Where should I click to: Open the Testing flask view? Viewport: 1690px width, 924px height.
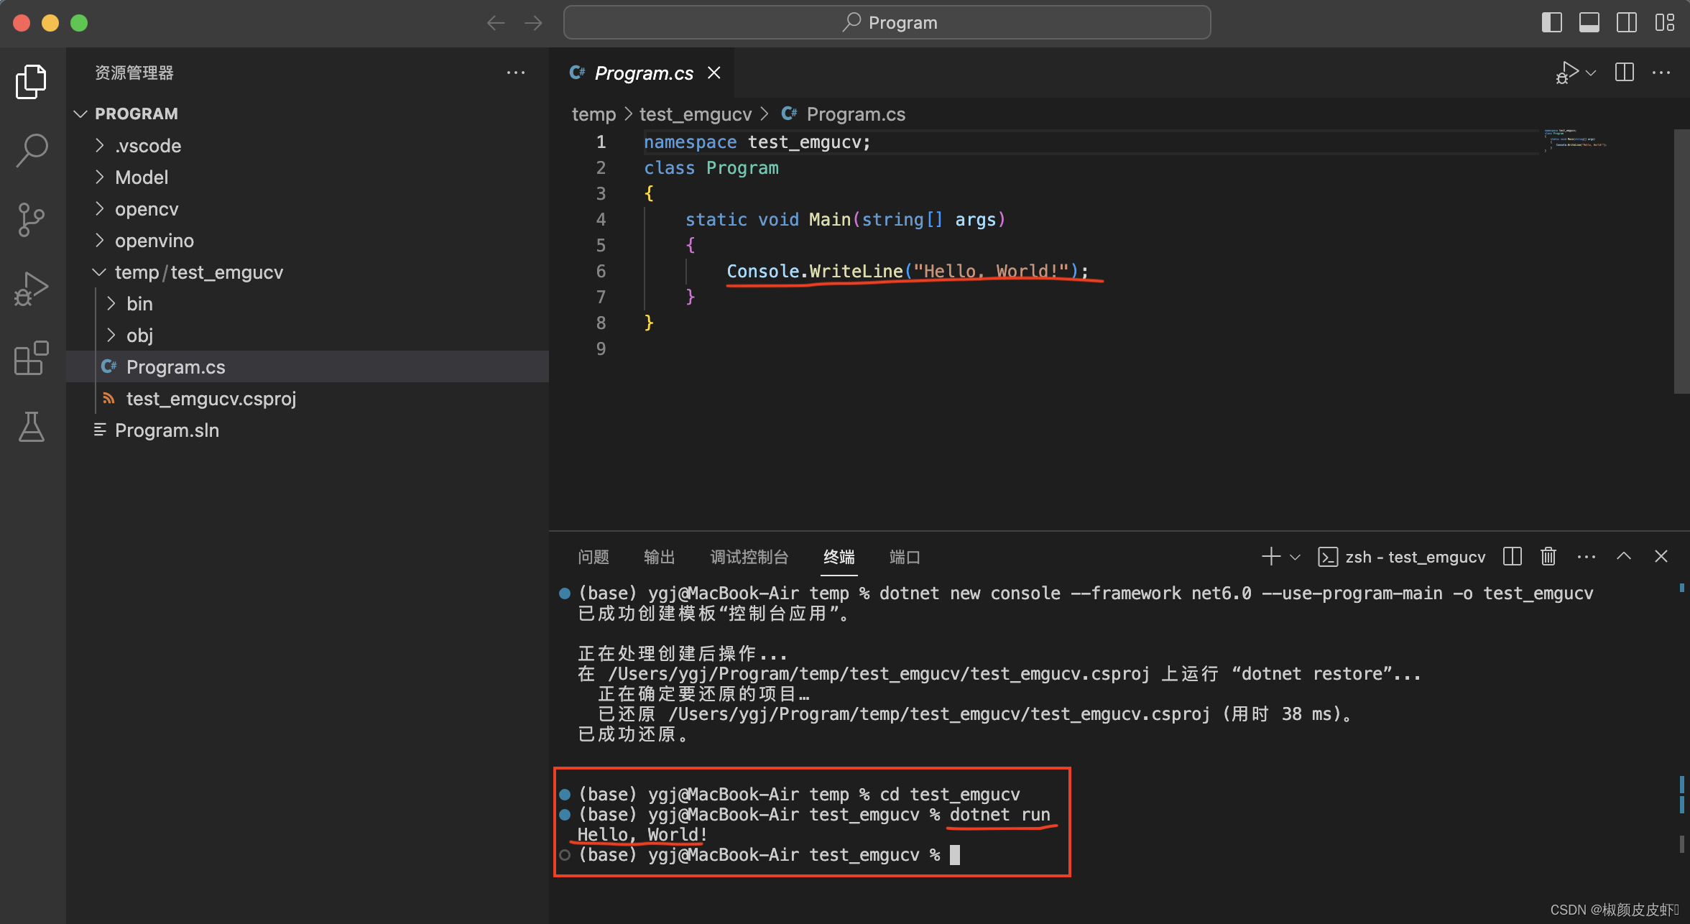click(x=32, y=426)
